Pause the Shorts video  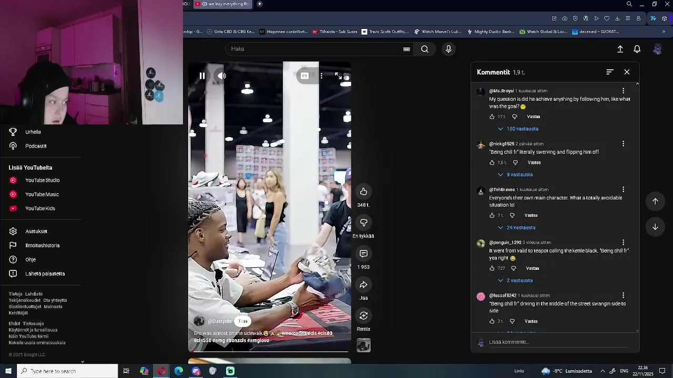(202, 76)
